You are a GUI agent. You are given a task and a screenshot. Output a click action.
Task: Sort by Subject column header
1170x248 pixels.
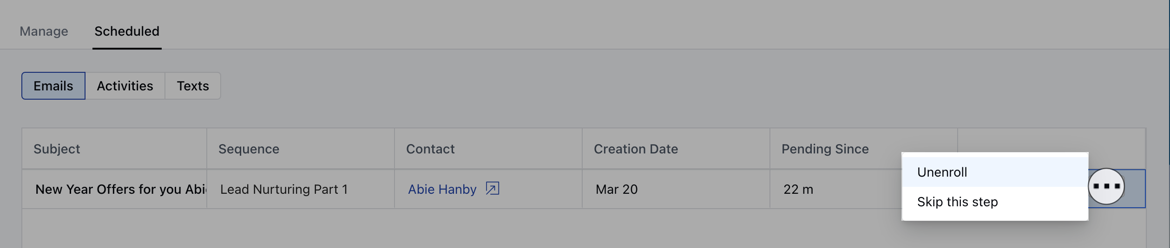(x=57, y=149)
